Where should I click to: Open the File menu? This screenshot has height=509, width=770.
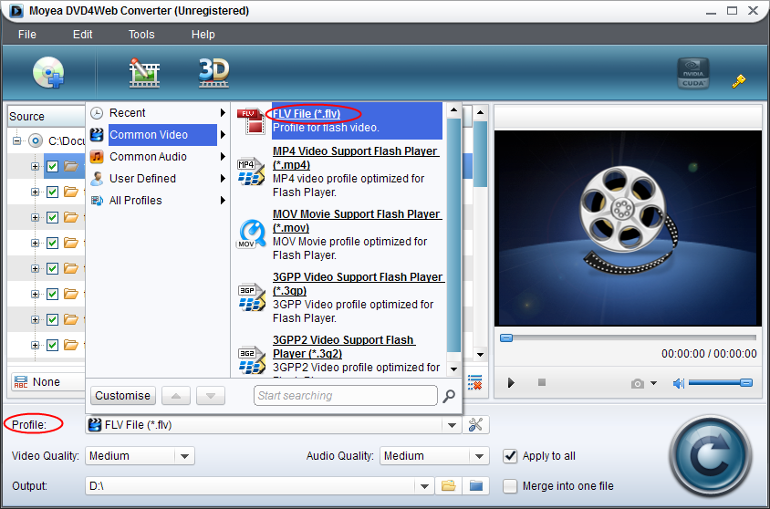27,35
